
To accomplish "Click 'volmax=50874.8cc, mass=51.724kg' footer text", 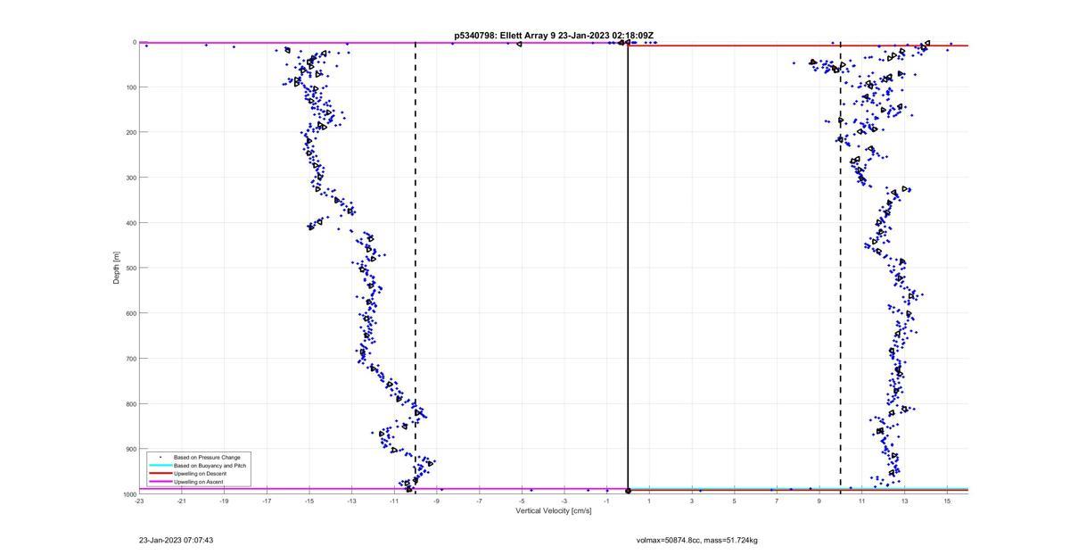I will point(696,540).
